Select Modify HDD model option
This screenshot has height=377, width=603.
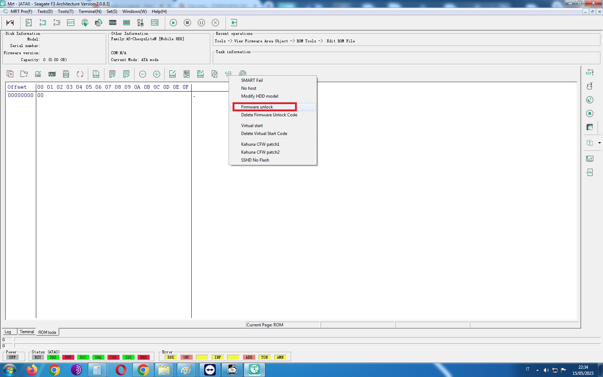pyautogui.click(x=273, y=96)
